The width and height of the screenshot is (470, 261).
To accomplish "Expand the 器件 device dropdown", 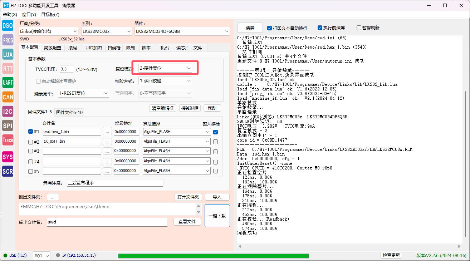I will click(182, 31).
